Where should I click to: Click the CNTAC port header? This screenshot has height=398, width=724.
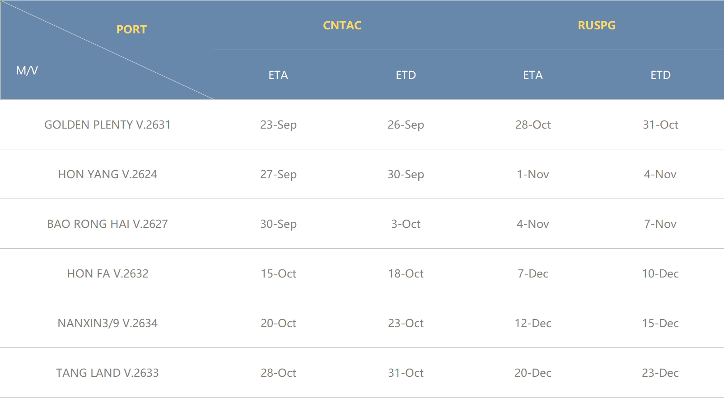342,25
